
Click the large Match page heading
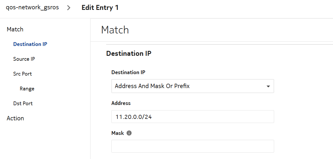[115, 30]
